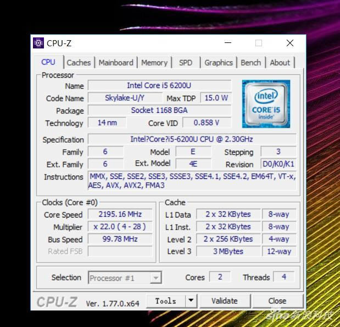340x327 pixels.
Task: Select the Memory tab
Action: coord(154,63)
